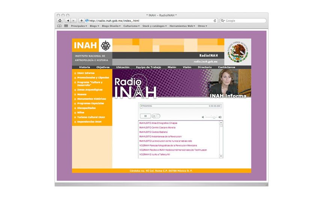Go back with the left arrow button
The image size is (323, 199).
coord(68,21)
